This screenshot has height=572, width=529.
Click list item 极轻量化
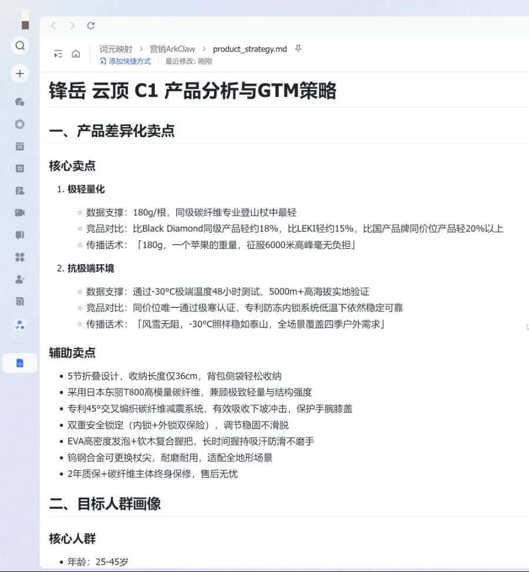point(86,189)
